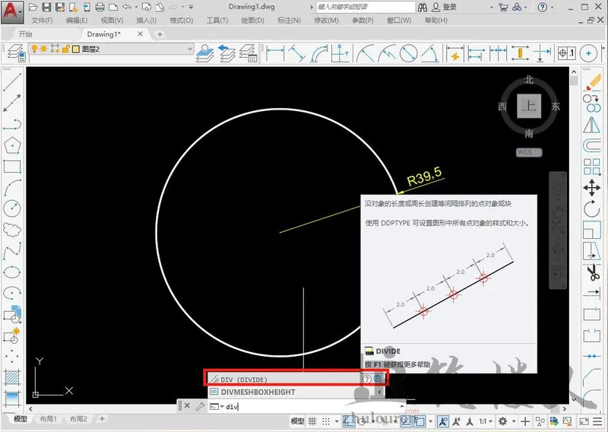
Task: Select the Aligned dimension tool
Action: (x=296, y=53)
